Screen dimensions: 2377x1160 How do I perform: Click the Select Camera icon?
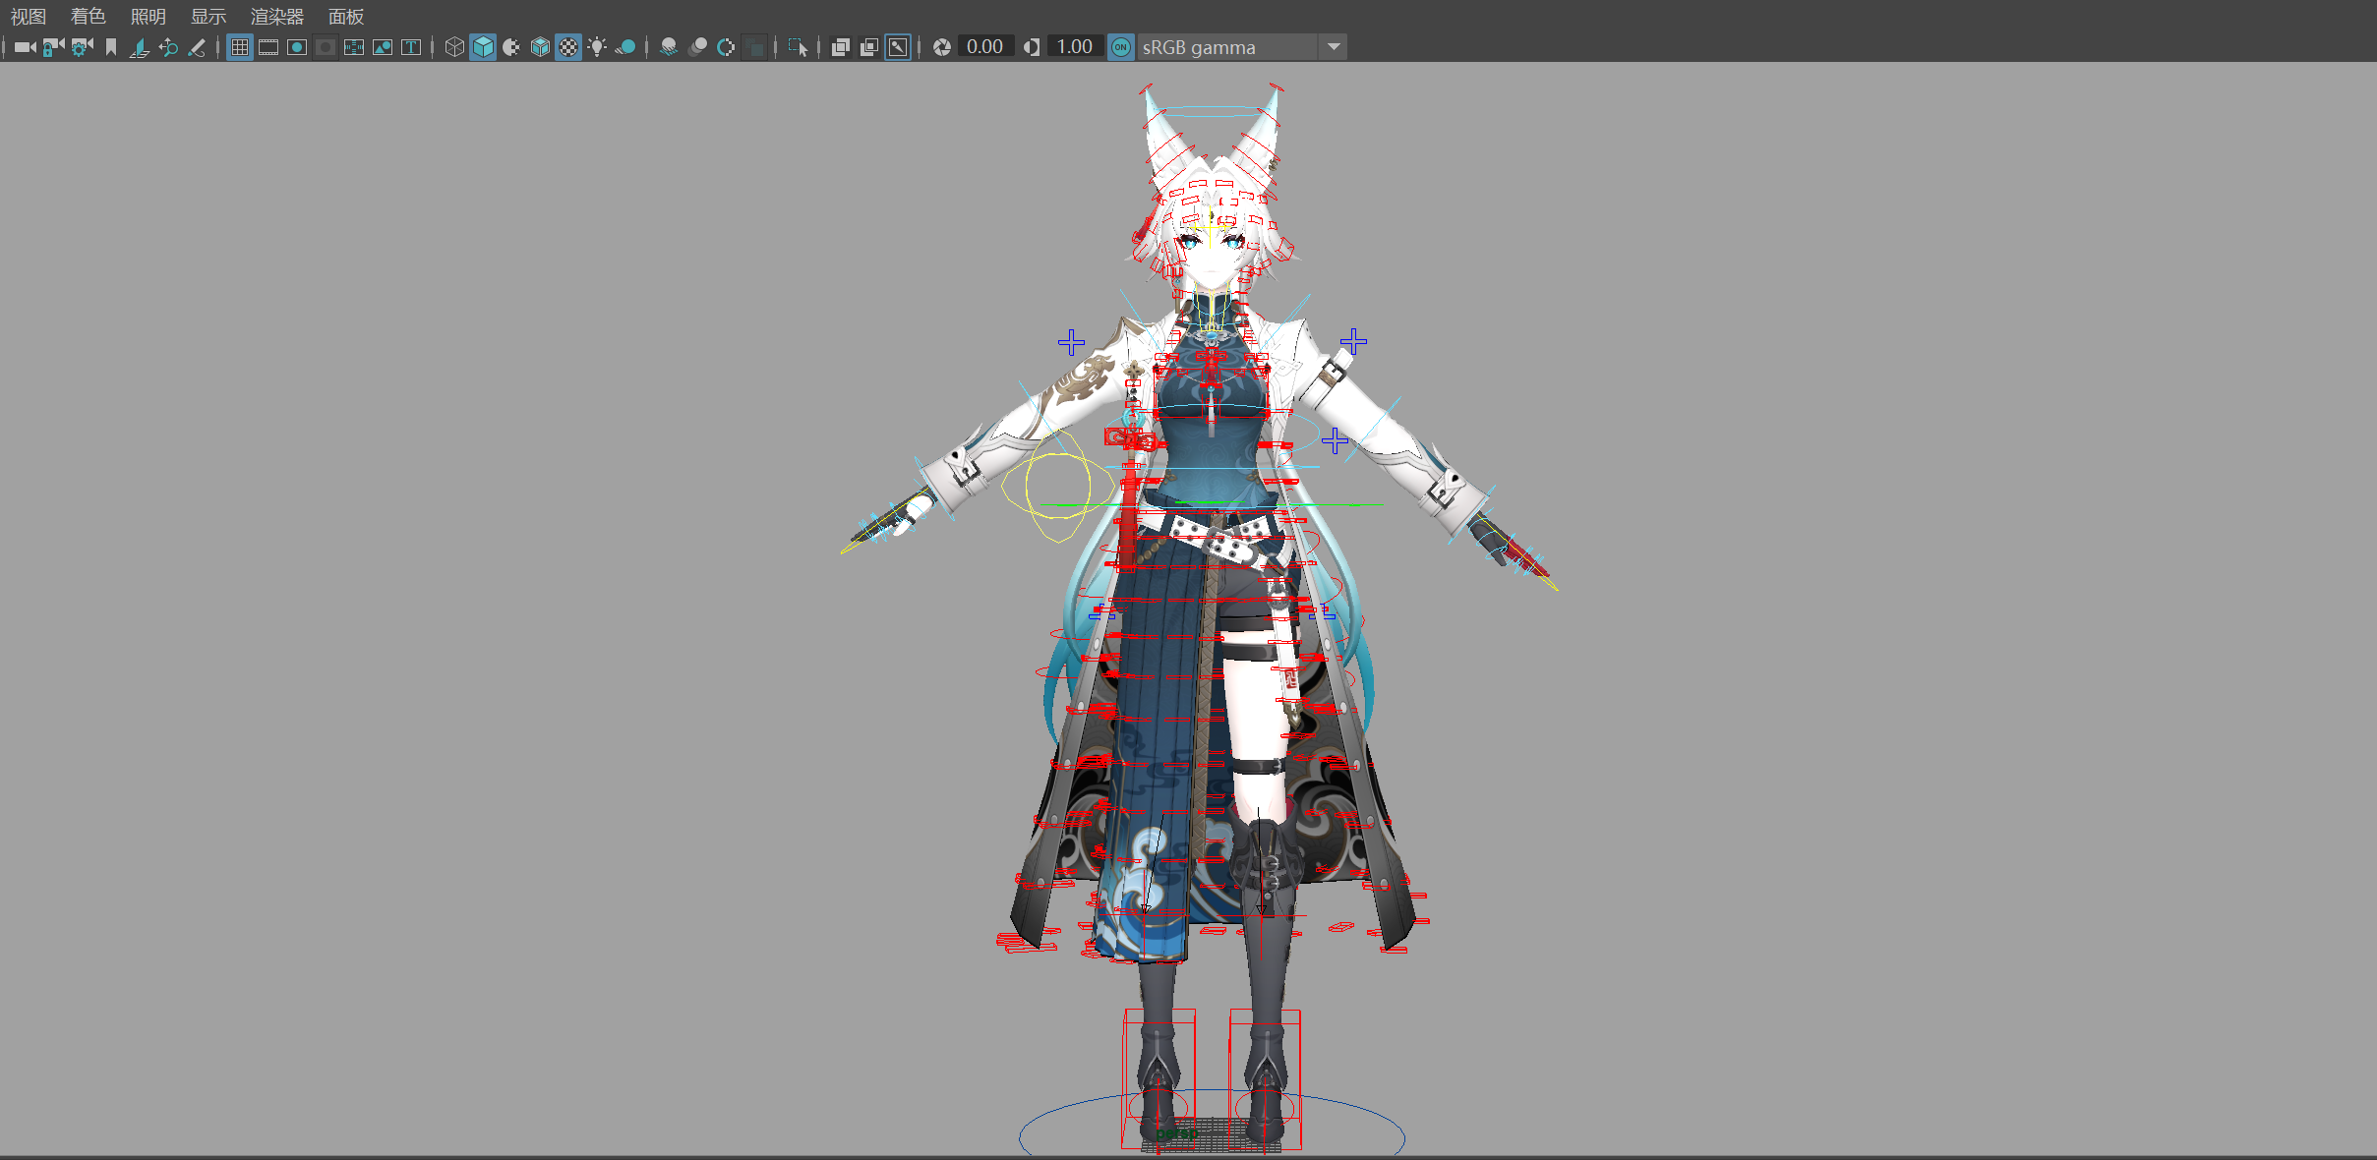coord(25,47)
